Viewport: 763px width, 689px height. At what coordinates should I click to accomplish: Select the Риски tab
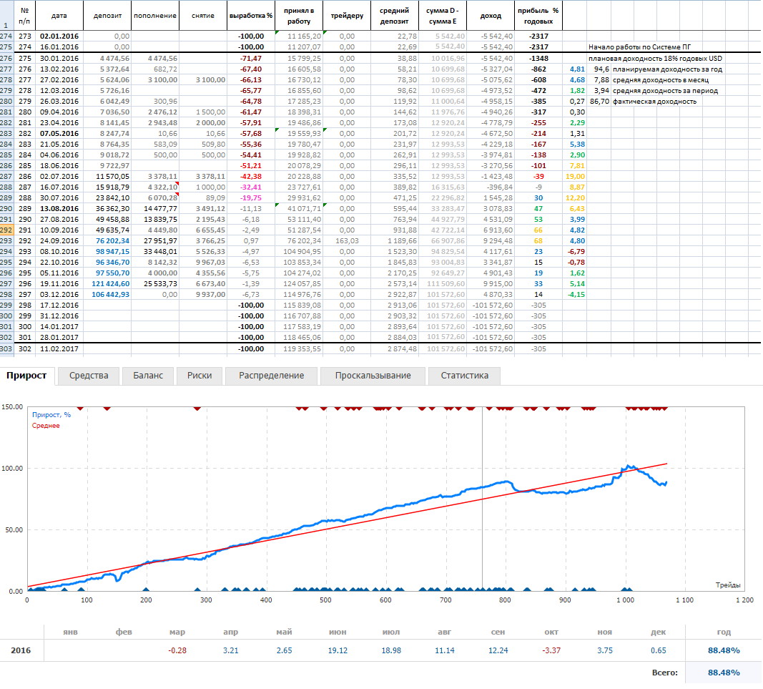199,376
